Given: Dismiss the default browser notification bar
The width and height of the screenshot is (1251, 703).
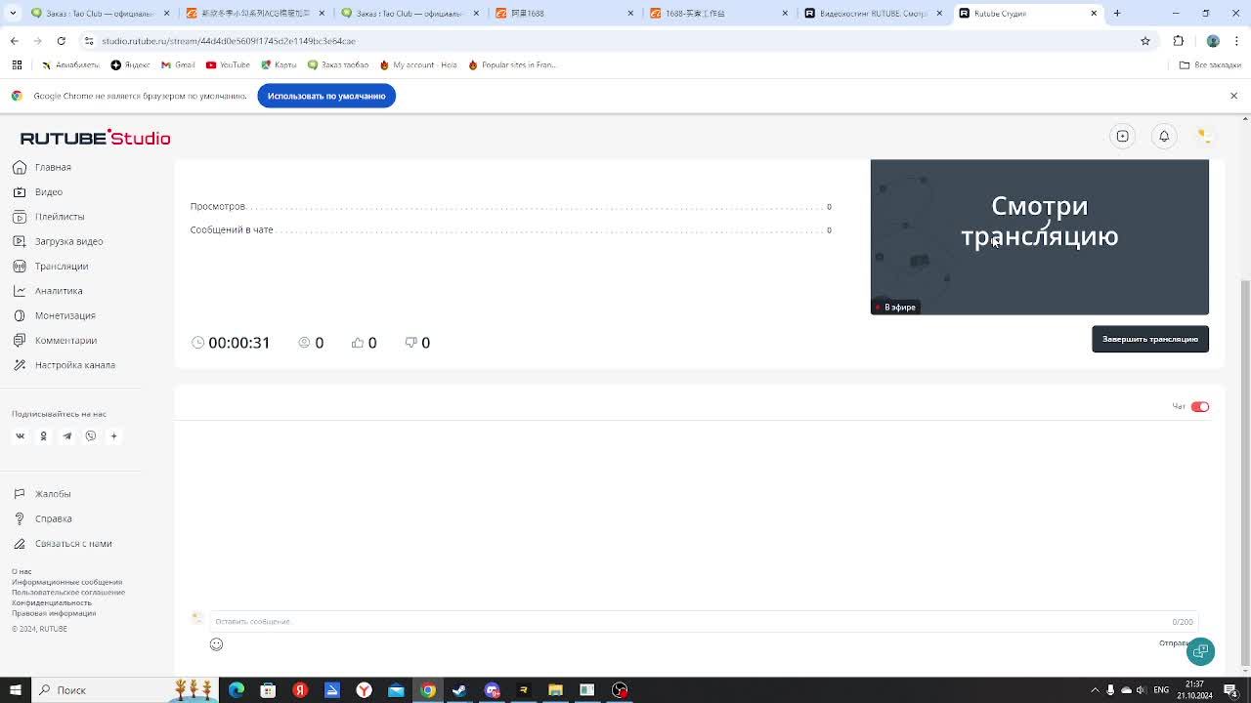Looking at the screenshot, I should 1233,96.
